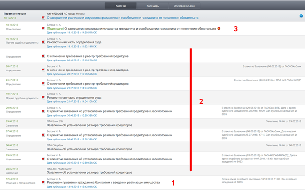Open 16.10.2018 Резолютивная часть определения суда
The image size is (305, 190).
(x=74, y=42)
